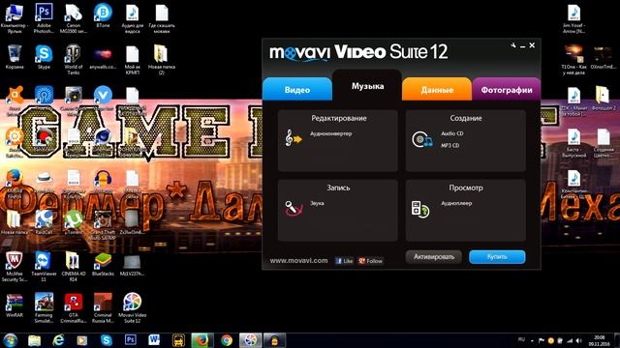This screenshot has width=620, height=348.
Task: Select the uTorrent desktop shortcut
Action: coord(74,223)
